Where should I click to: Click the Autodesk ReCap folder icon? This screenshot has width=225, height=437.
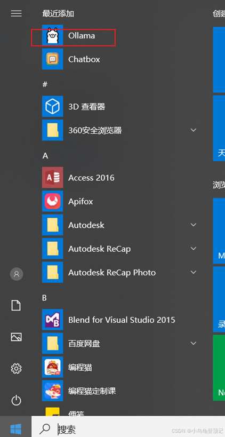coord(52,249)
